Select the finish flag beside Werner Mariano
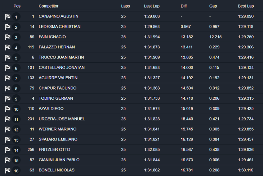This screenshot has width=263, height=176. 8,129
